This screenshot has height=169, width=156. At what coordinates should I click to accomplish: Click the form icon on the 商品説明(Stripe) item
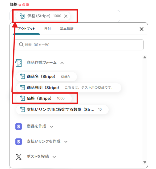[22, 87]
